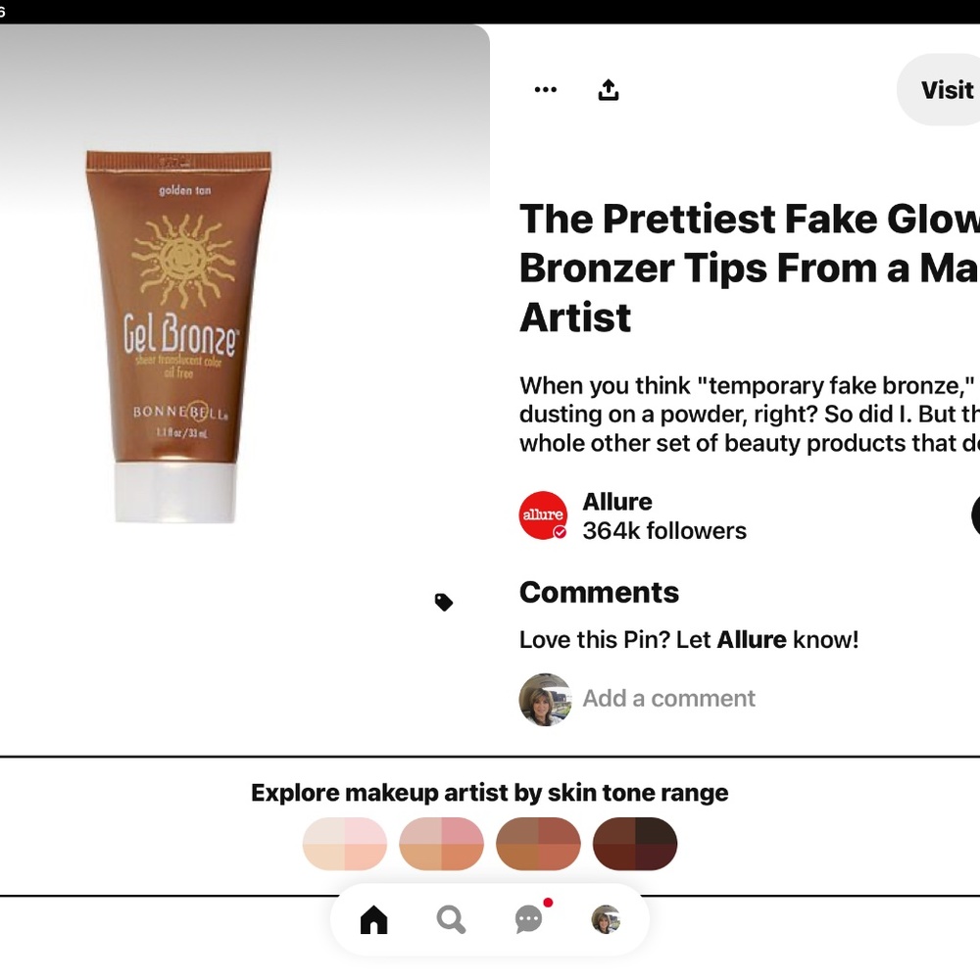Click the Comments section heading
The width and height of the screenshot is (980, 980).
coord(599,592)
